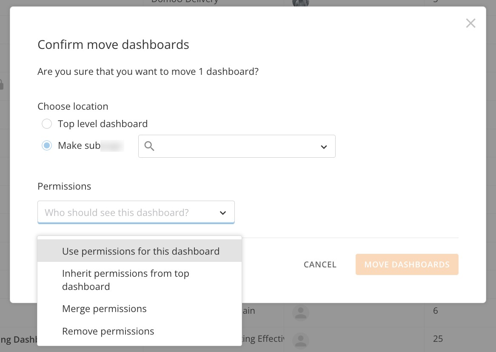Click the person avatar in the row showing 6

click(301, 312)
